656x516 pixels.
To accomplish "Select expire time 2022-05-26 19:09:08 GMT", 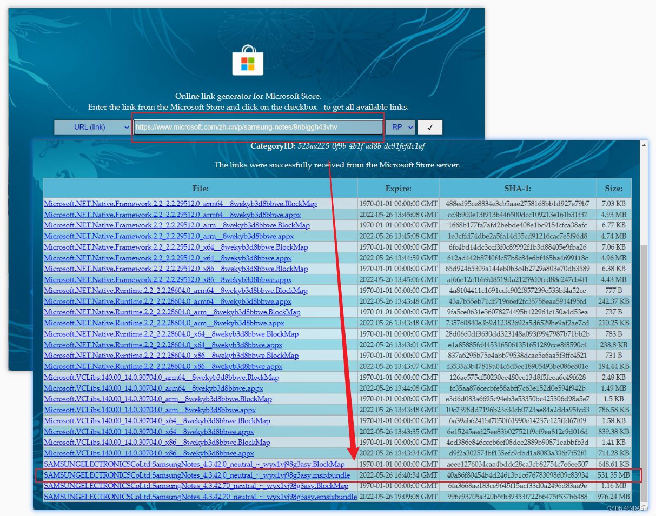I will (399, 497).
